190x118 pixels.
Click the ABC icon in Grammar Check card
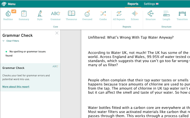55,66
